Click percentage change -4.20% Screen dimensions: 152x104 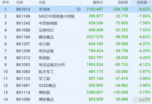(144, 58)
